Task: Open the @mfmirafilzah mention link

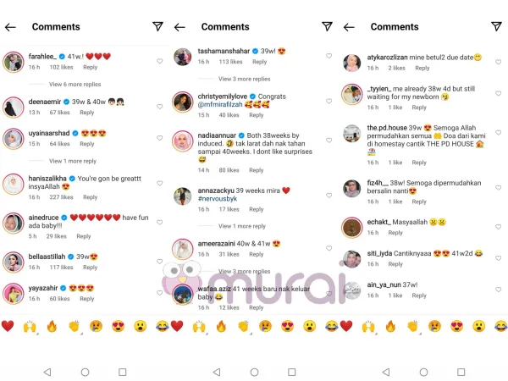Action: tap(220, 105)
